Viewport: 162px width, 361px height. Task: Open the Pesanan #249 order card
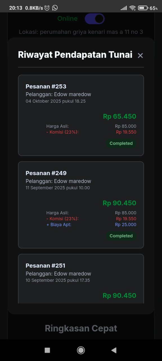coord(81,204)
